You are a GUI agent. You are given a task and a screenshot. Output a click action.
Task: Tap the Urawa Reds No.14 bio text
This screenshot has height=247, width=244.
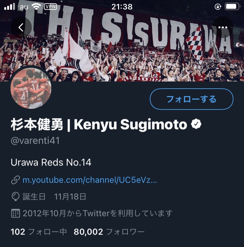(x=51, y=162)
